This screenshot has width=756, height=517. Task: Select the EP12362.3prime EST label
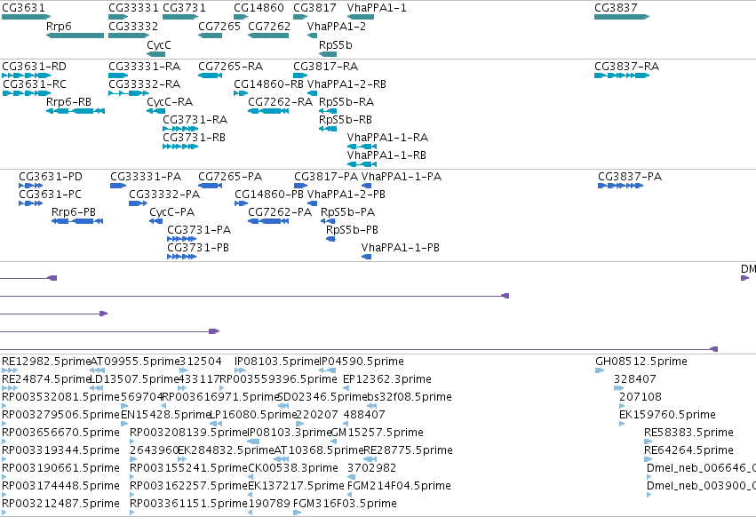point(387,379)
